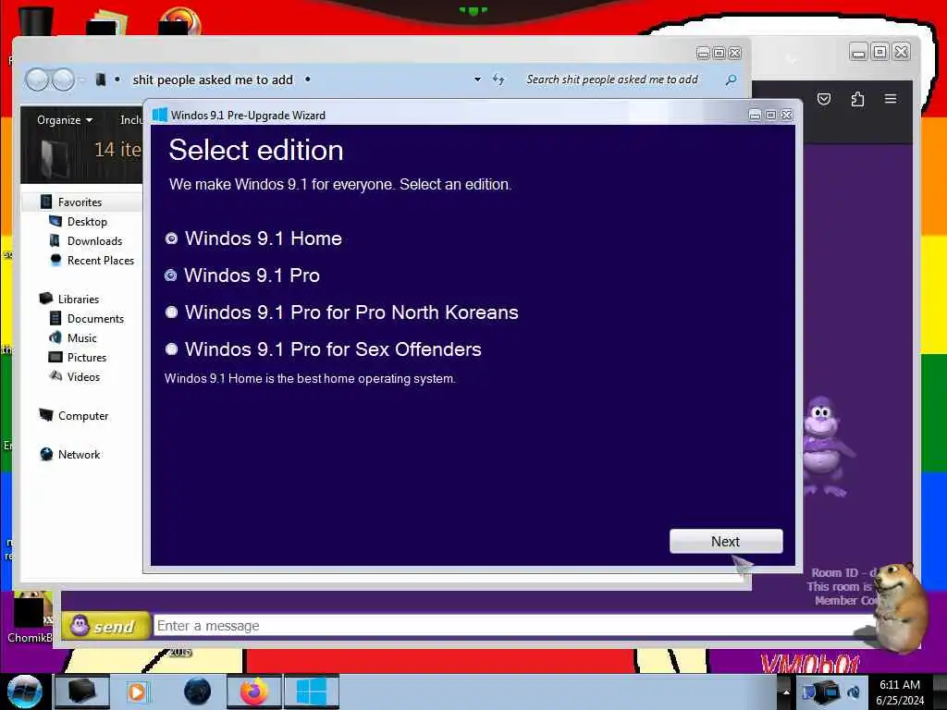This screenshot has height=710, width=947.
Task: Click the folder icon in address bar
Action: 101,80
